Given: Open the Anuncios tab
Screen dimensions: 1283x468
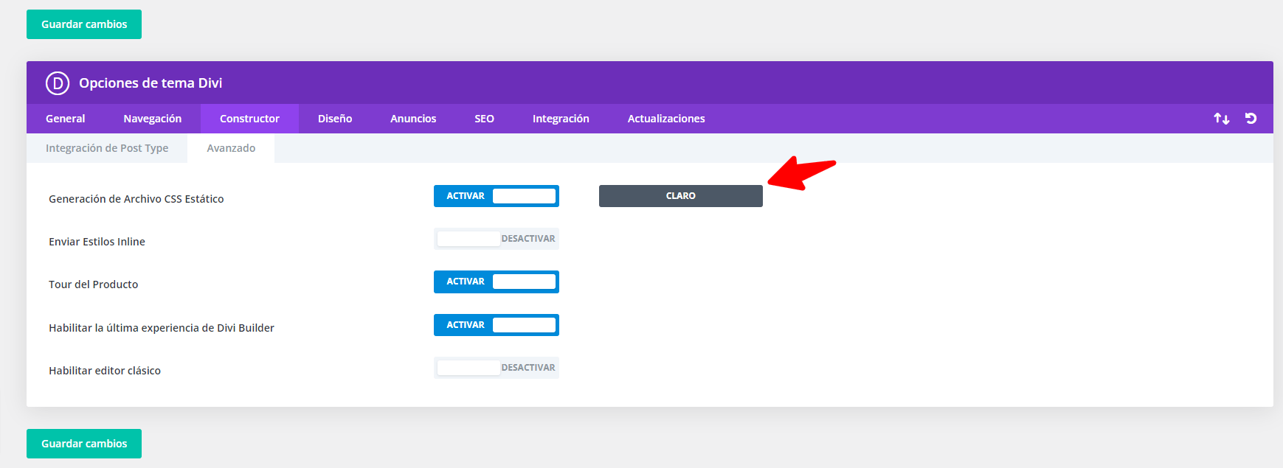Looking at the screenshot, I should [413, 119].
